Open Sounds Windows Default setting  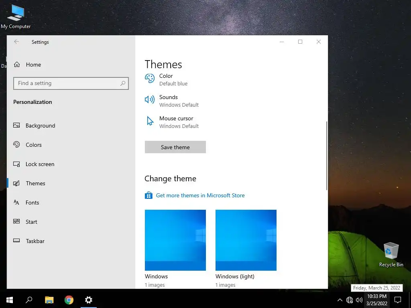click(x=172, y=101)
